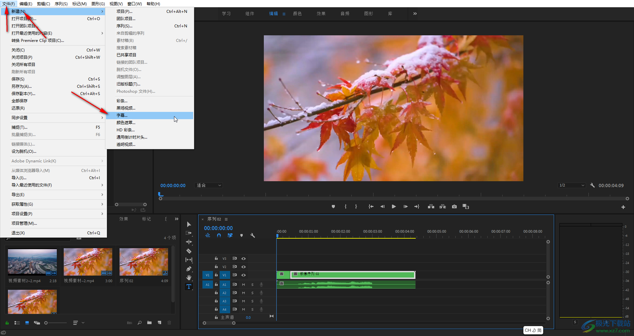Mute audio track A1
The image size is (634, 336).
click(244, 285)
